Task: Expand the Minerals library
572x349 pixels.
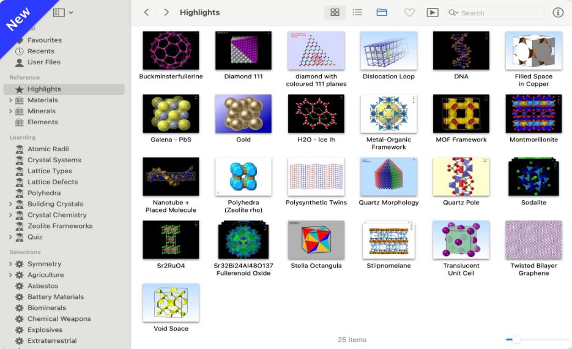Action: 10,111
